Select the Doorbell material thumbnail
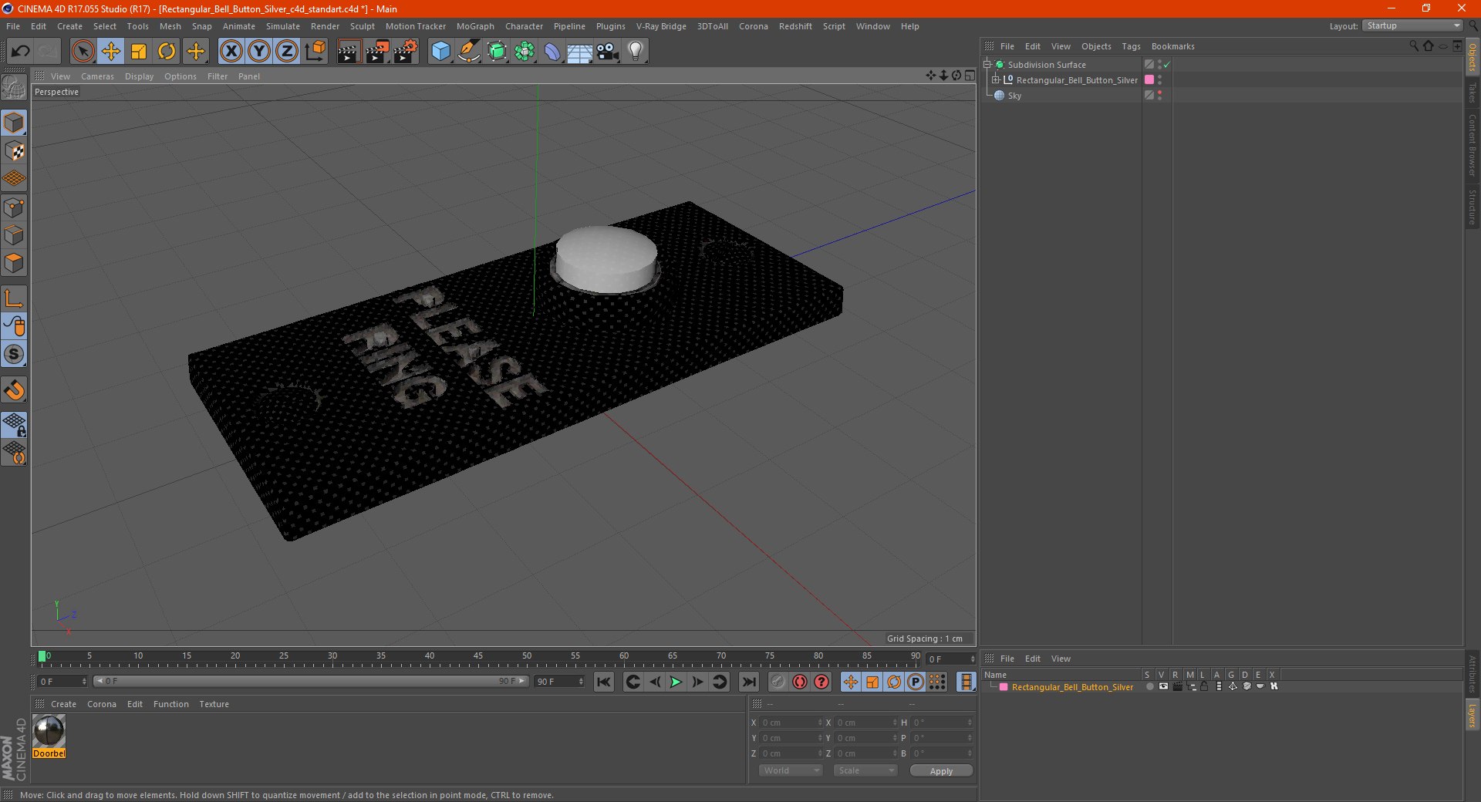 click(49, 731)
